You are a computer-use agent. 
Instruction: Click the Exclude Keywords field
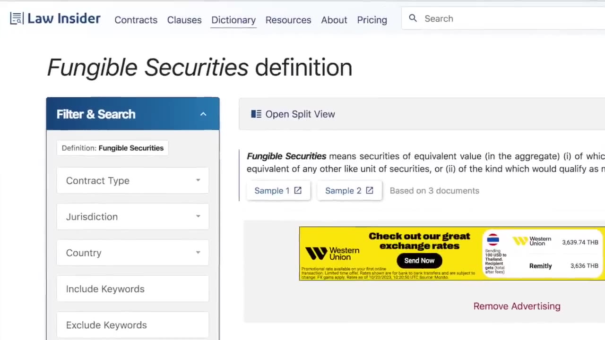132,325
